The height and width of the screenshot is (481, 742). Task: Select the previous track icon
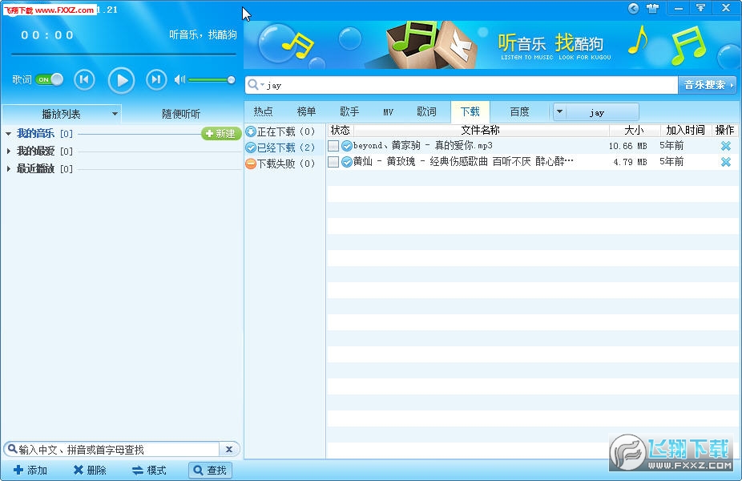pos(84,79)
